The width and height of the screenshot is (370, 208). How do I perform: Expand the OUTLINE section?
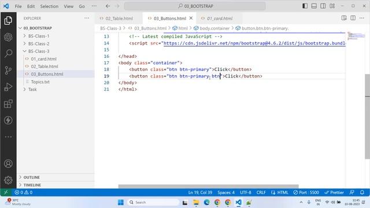tap(55, 177)
